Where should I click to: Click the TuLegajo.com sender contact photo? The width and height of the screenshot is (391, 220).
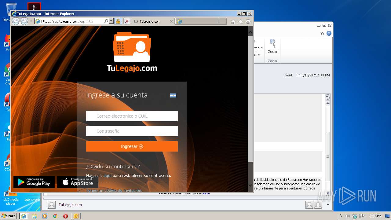52,205
